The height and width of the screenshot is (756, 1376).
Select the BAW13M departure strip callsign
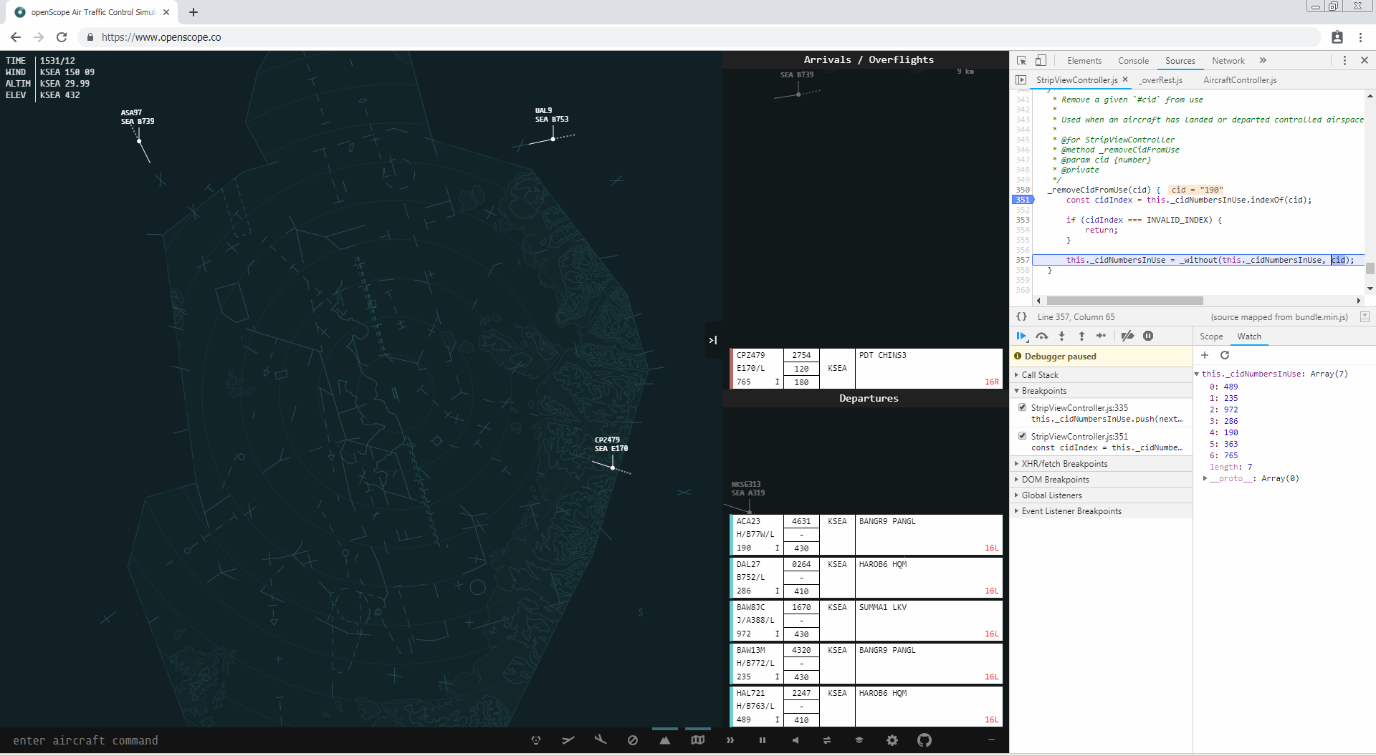coord(751,650)
